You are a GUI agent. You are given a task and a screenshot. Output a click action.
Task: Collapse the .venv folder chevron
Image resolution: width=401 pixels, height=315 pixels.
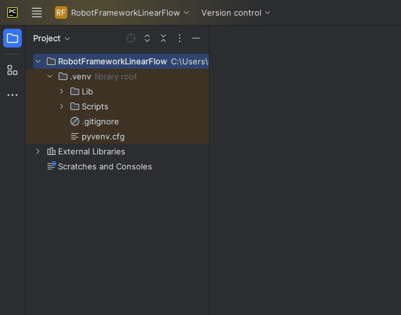tap(50, 76)
